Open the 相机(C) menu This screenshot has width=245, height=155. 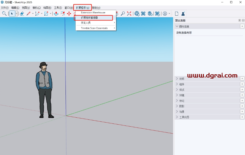click(x=37, y=8)
